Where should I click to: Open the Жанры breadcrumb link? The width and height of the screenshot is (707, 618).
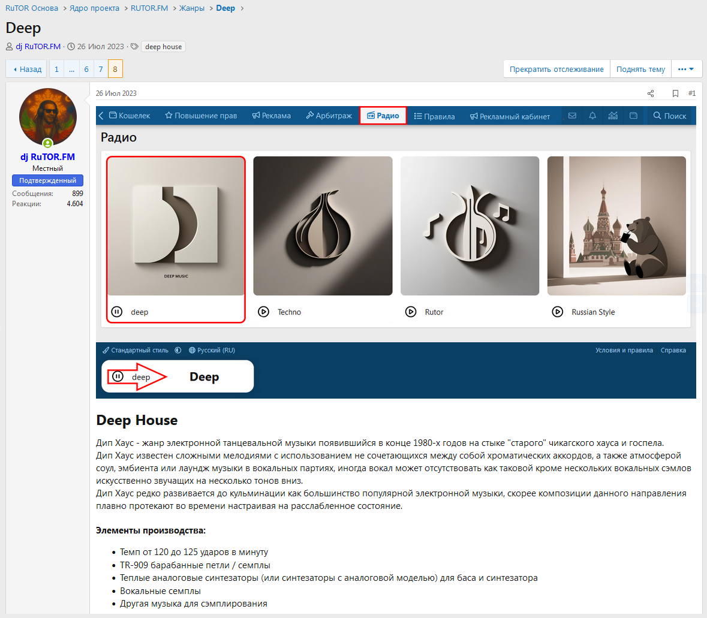[192, 8]
